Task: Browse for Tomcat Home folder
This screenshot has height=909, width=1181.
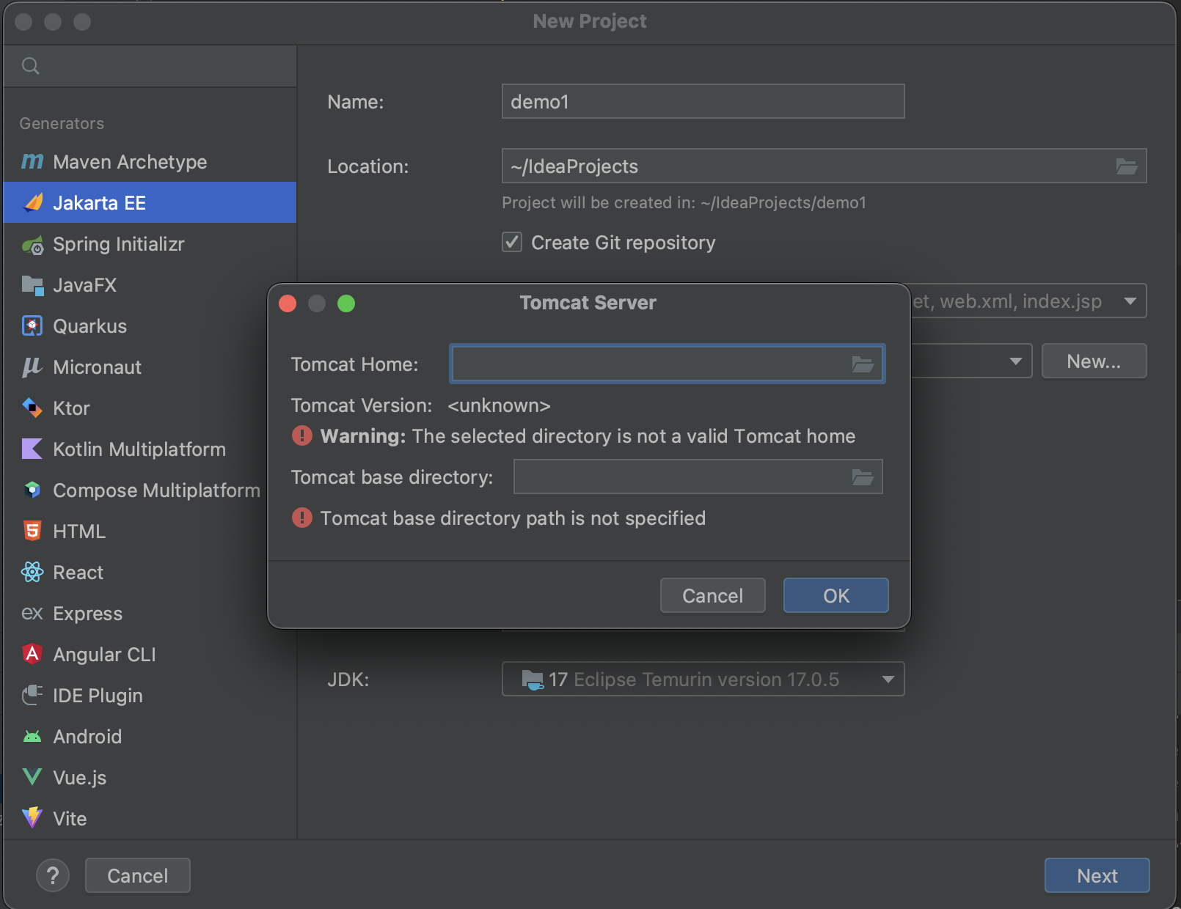Action: pos(863,364)
